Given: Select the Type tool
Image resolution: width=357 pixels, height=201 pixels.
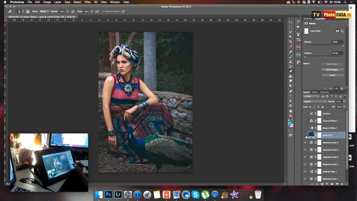Looking at the screenshot, I should click(x=291, y=96).
